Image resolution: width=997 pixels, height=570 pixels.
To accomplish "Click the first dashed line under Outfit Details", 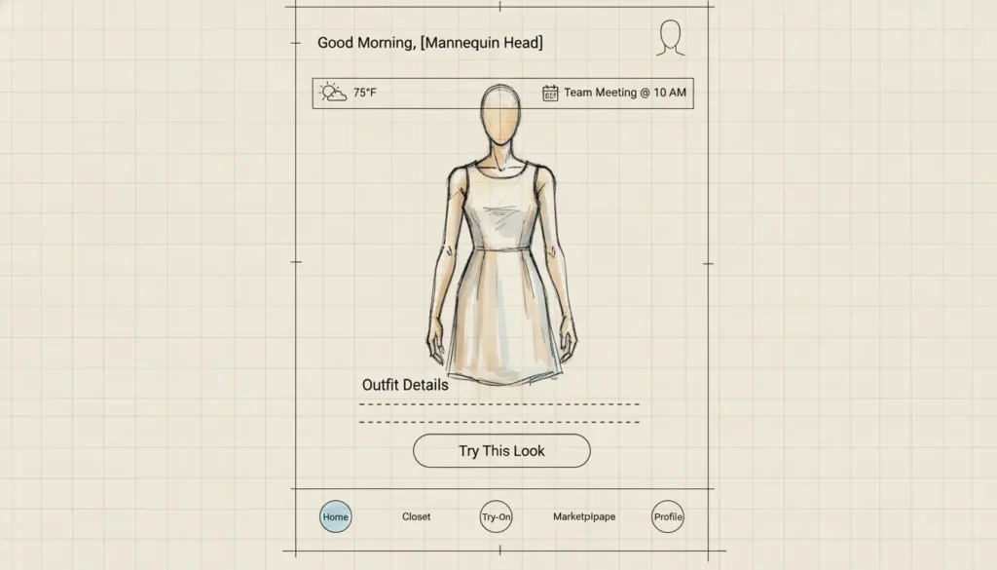I will point(499,403).
